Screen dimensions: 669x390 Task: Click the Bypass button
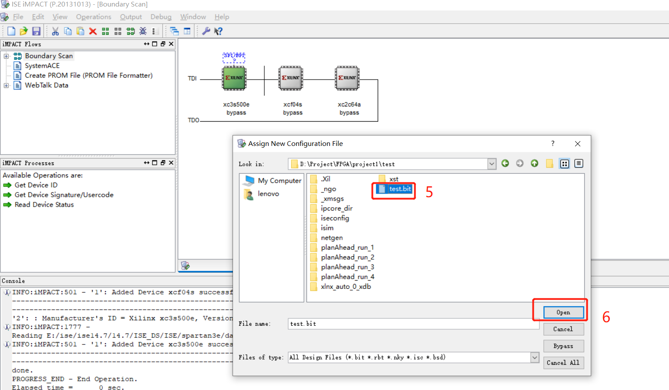click(x=563, y=346)
